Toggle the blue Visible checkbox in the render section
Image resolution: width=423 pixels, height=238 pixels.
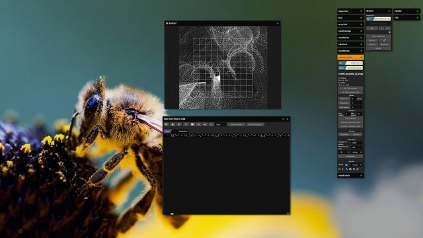(346, 165)
